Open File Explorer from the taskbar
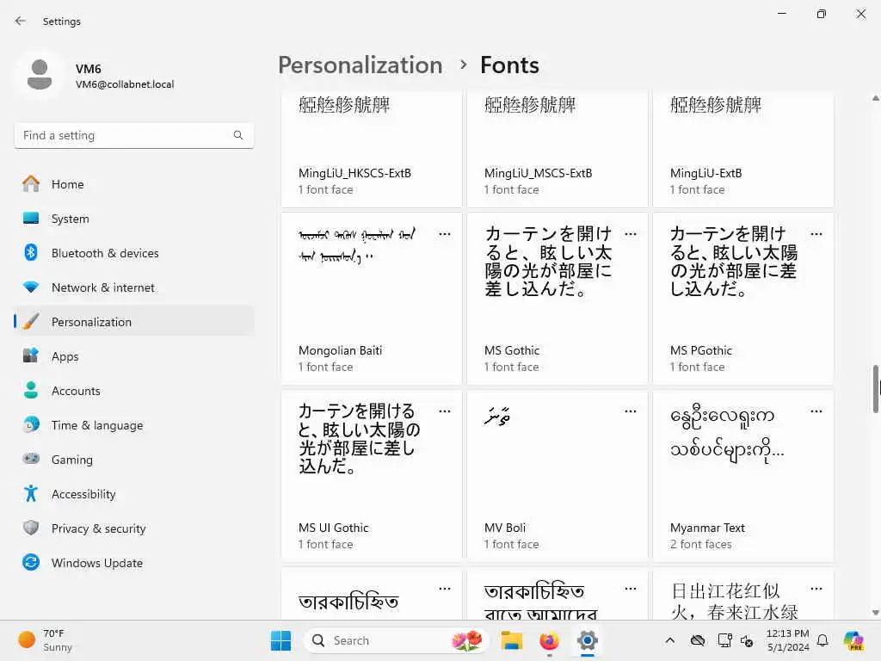This screenshot has width=881, height=661. pyautogui.click(x=511, y=640)
